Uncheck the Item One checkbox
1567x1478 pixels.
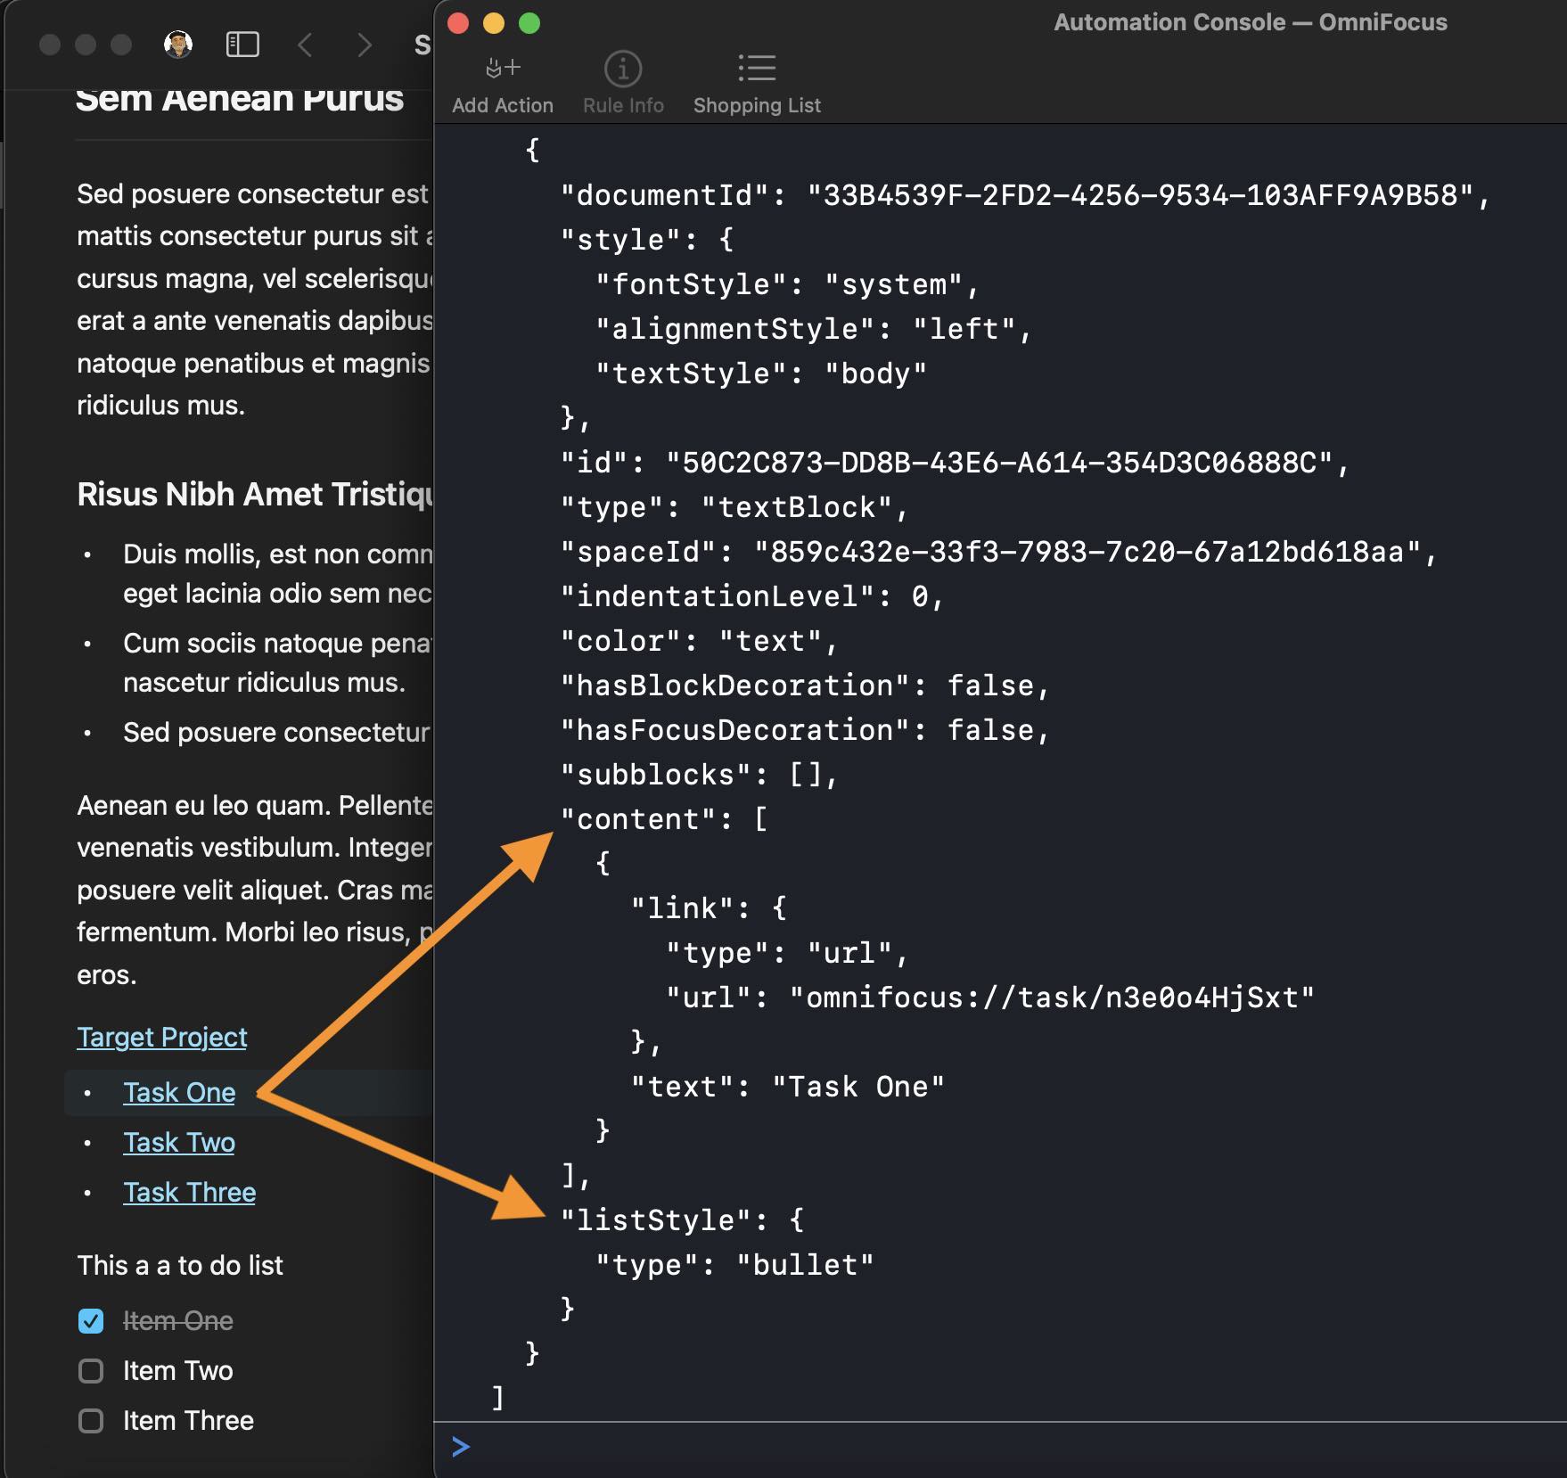click(x=91, y=1321)
